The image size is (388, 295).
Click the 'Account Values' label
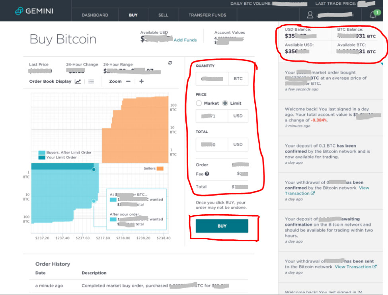(x=230, y=32)
